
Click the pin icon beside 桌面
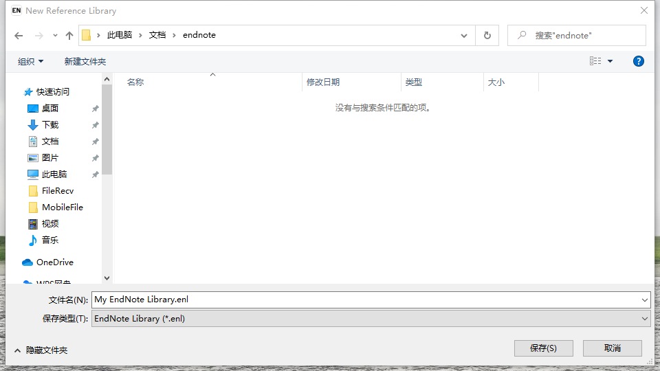coord(96,109)
